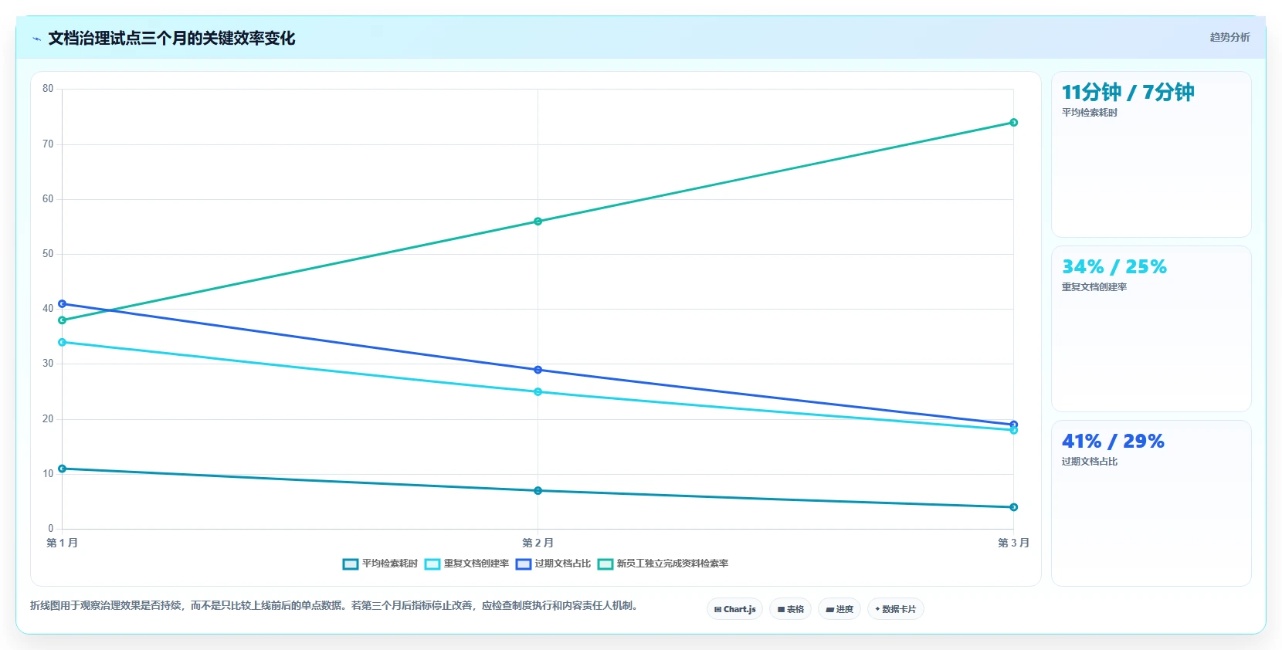1282x650 pixels.
Task: Click the 趋势分析 label in header
Action: 1229,37
